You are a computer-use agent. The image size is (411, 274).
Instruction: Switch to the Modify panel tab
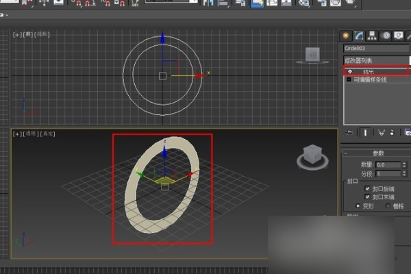[x=359, y=36]
